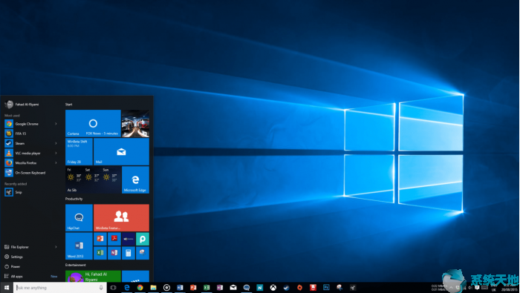Open HipChat from the taskbar

247,288
